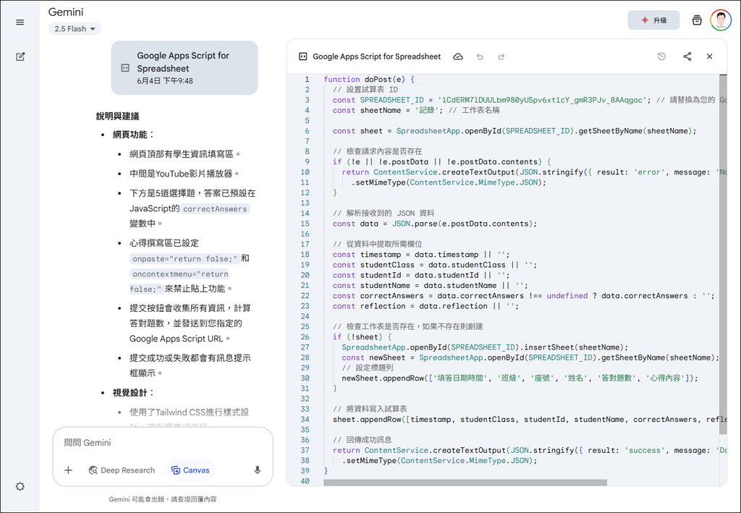This screenshot has height=513, width=741.
Task: Select the Deep Research option
Action: (x=122, y=470)
